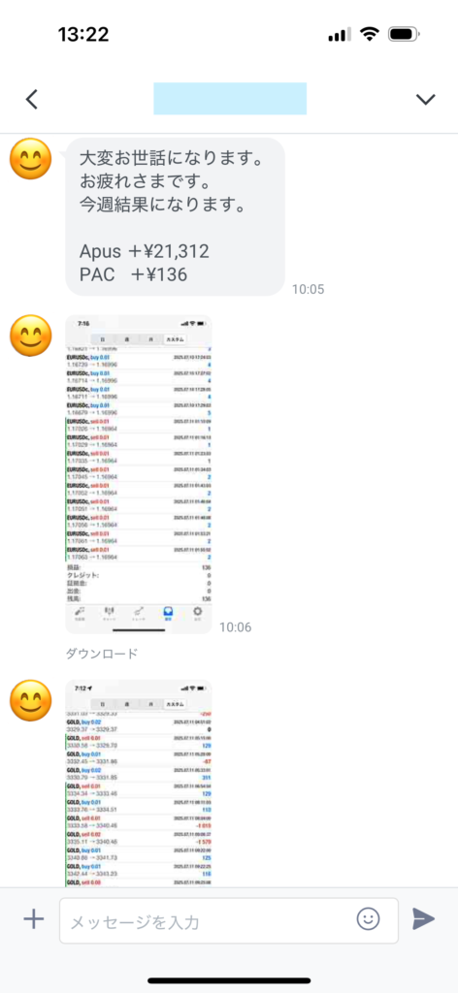Tap the 13:22 clock in status bar
This screenshot has width=458, height=993.
point(83,34)
